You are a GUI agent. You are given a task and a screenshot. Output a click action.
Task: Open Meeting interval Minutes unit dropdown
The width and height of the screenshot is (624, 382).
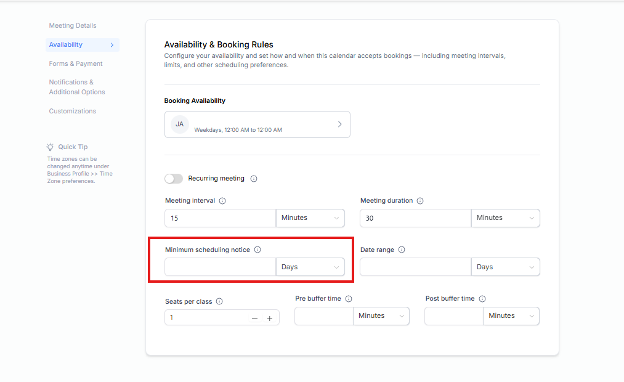click(x=310, y=218)
